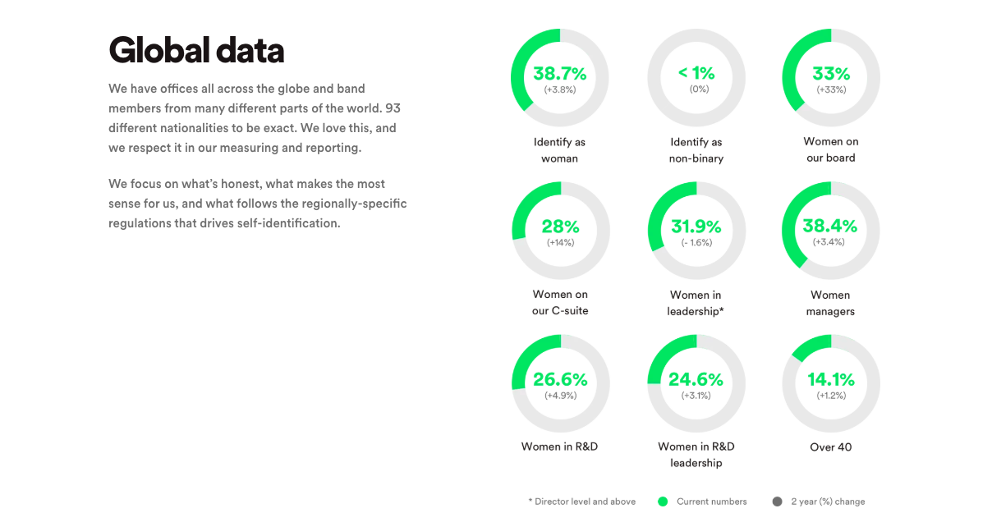
Task: Click the 14.1% Over 40 donut chart
Action: pyautogui.click(x=830, y=383)
